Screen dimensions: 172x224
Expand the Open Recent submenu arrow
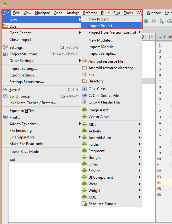click(80, 33)
